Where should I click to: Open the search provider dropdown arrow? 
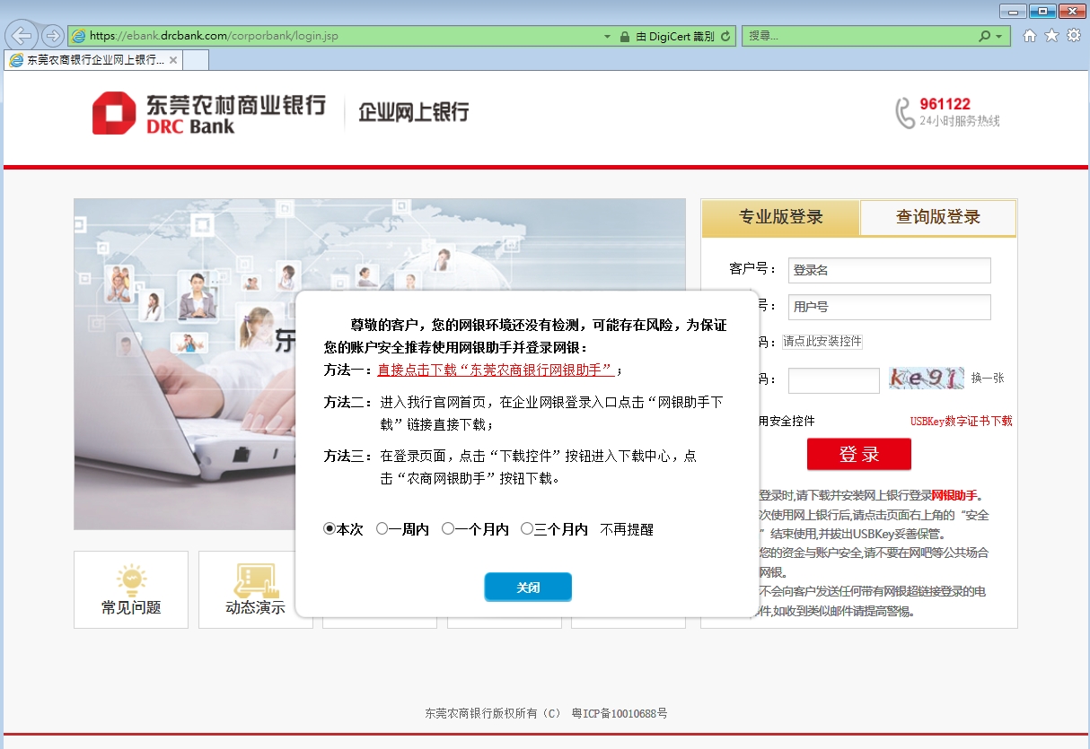click(998, 37)
